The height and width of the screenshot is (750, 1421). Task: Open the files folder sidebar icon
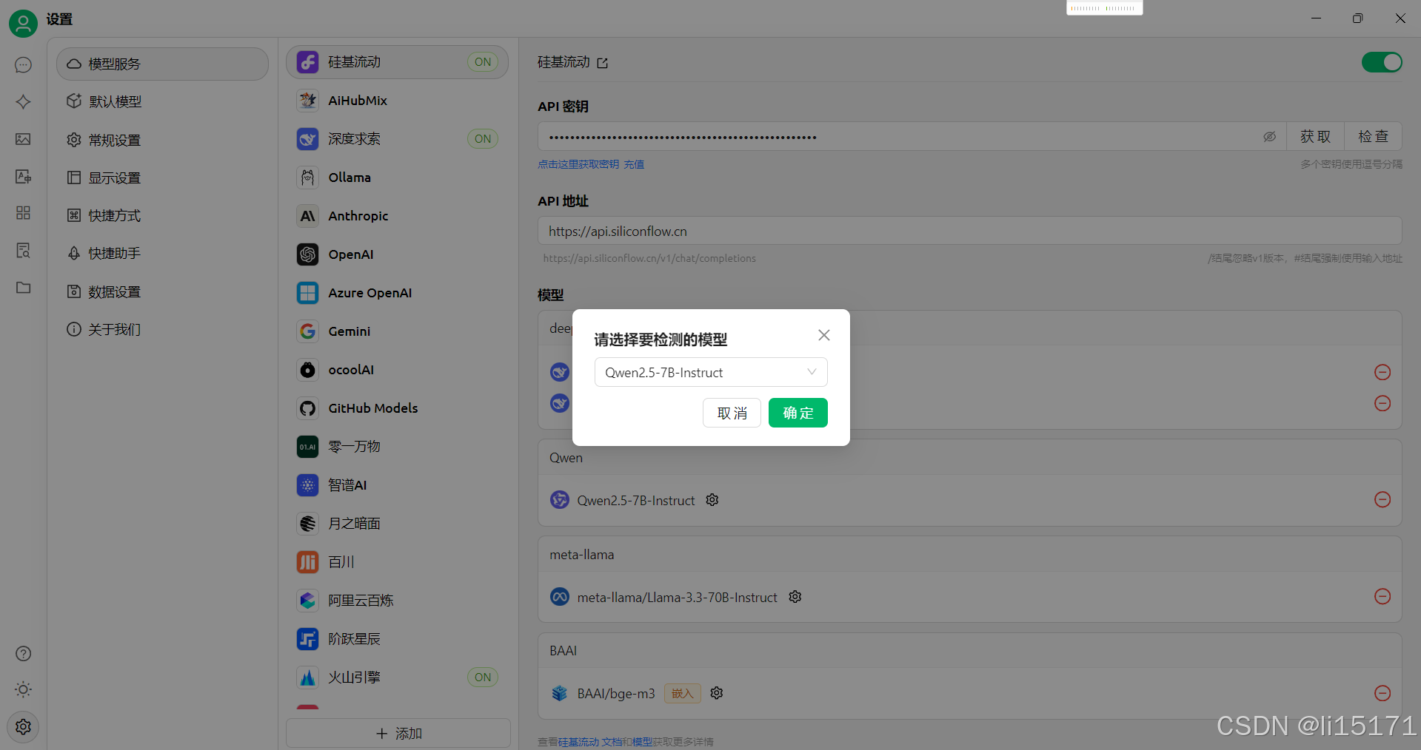23,287
